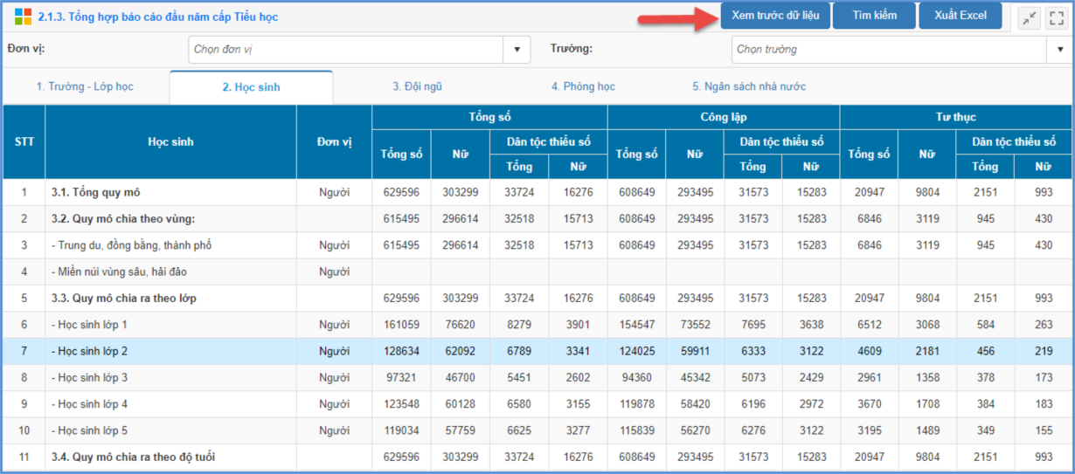Click the Chọn đơn vị combo box
This screenshot has height=474, width=1075.
[346, 50]
